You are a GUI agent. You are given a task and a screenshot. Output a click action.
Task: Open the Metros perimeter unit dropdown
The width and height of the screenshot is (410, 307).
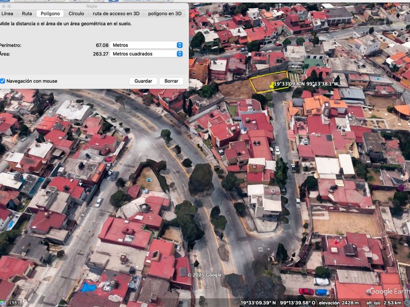(x=146, y=45)
